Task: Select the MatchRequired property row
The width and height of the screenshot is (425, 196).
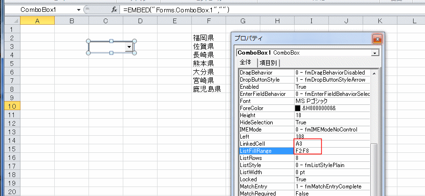Action: click(x=305, y=193)
